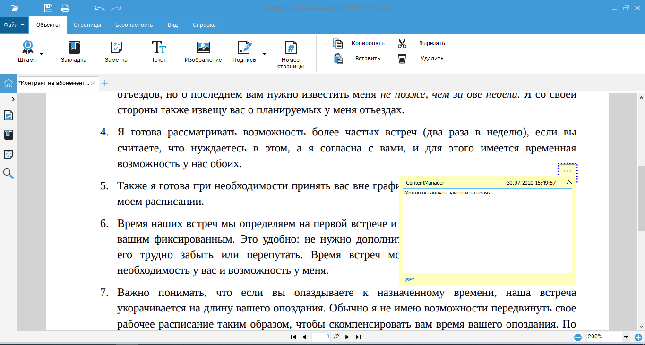Viewport: 645px width, 345px height.
Task: Choose the Текст text tool
Action: pos(159,47)
